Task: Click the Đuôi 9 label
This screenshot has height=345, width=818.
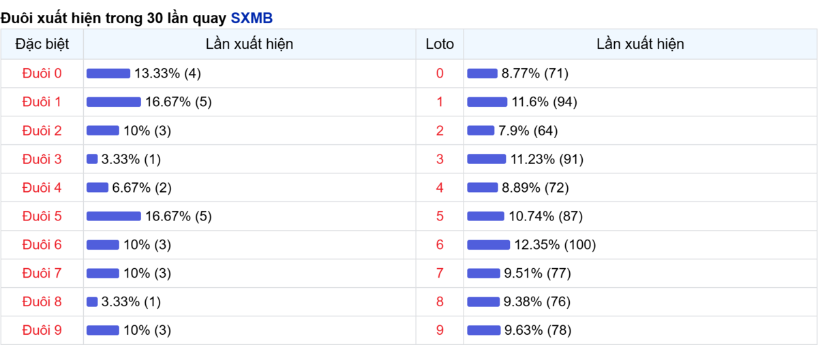Action: point(42,331)
